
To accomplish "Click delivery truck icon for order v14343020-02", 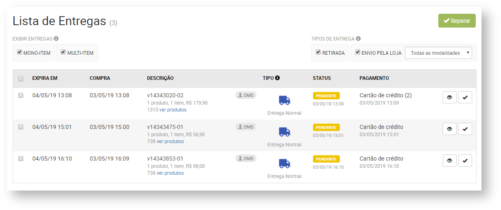I will [284, 100].
